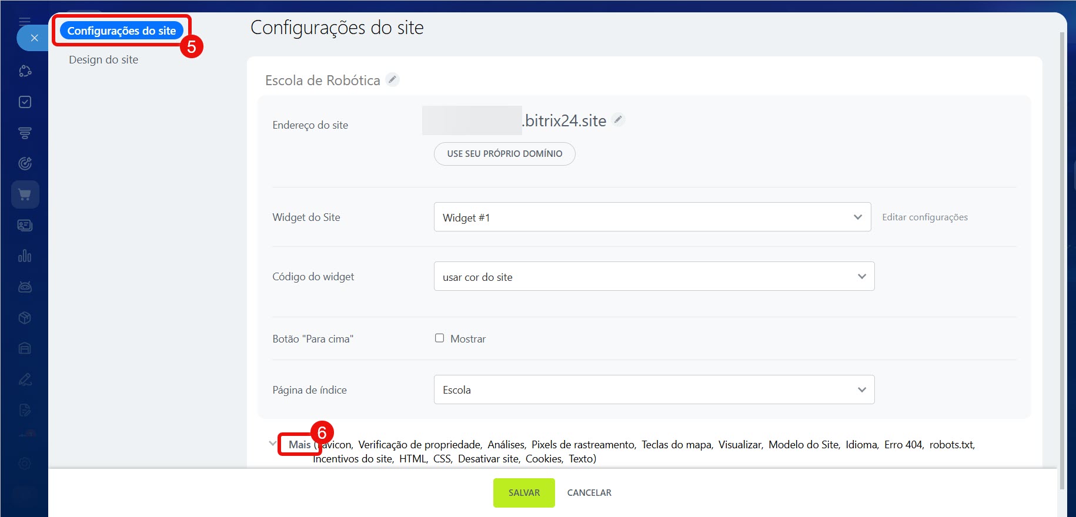
Task: Click pencil icon next to bitrix24.site address
Action: [x=618, y=120]
